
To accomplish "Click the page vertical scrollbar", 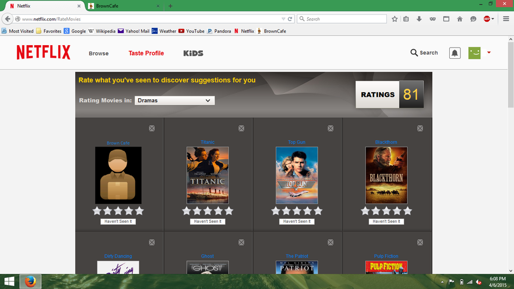I will (x=510, y=75).
